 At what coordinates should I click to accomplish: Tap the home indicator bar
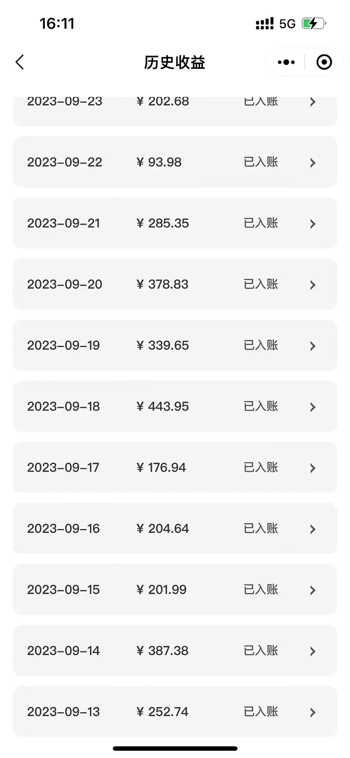(x=175, y=748)
